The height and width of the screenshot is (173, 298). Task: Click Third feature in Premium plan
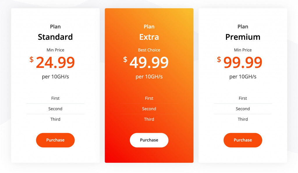[243, 119]
